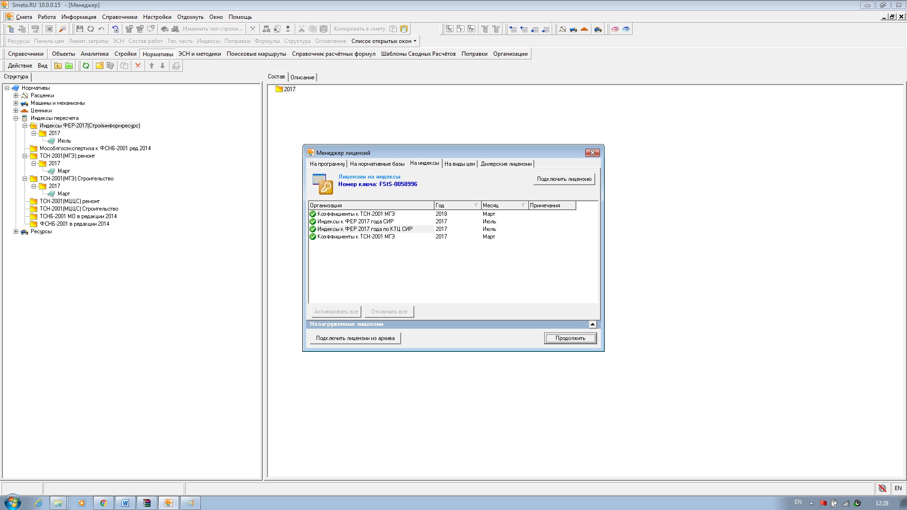Open the Действие menu button
Screen dimensions: 907x510
20,66
